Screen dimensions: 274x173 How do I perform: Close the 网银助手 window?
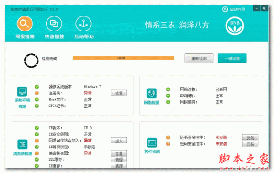coord(264,8)
